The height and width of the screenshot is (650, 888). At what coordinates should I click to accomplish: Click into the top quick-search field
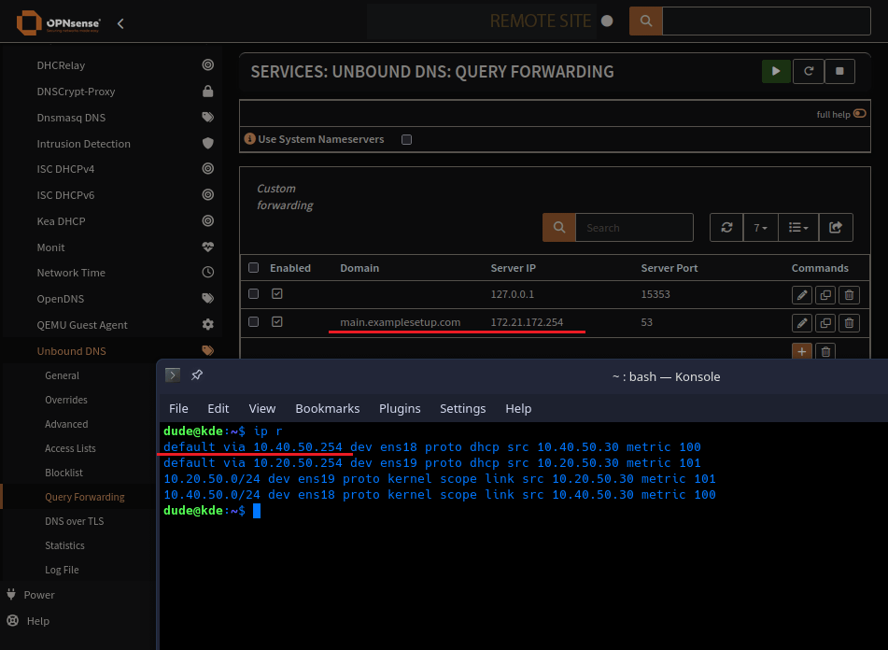pyautogui.click(x=767, y=21)
